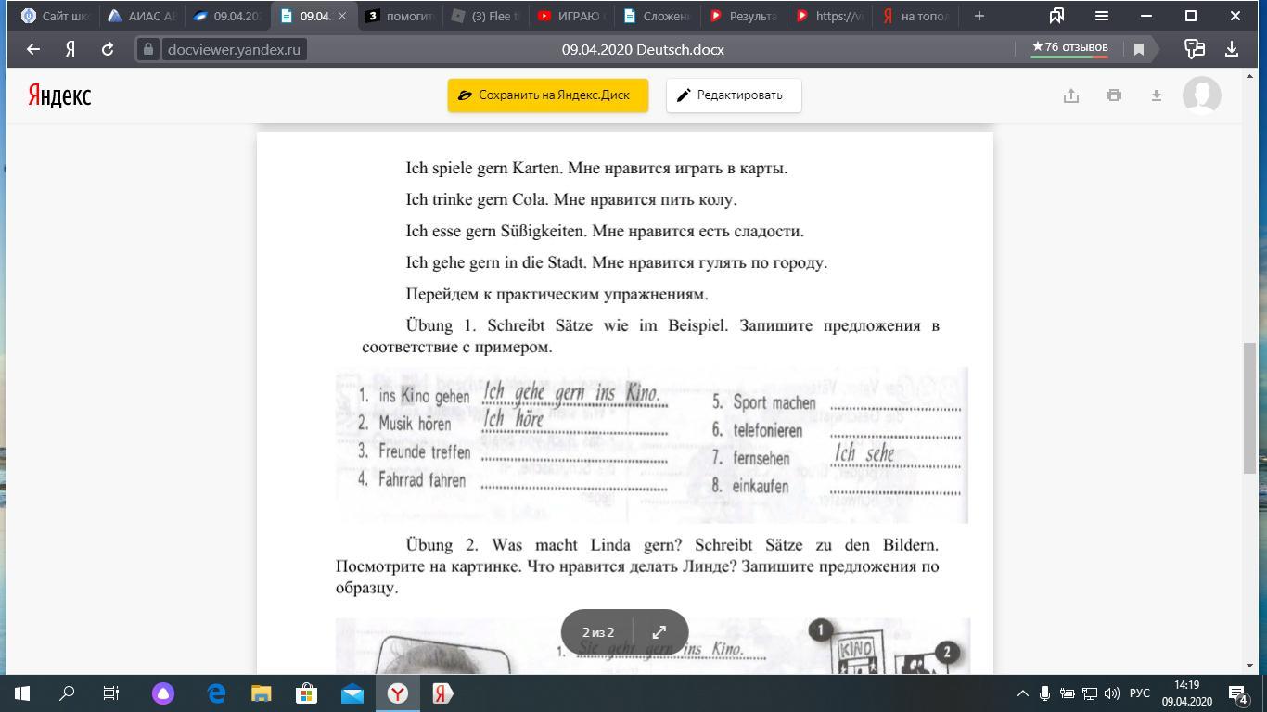Download the file via the header download icon
The image size is (1267, 712).
(1157, 95)
